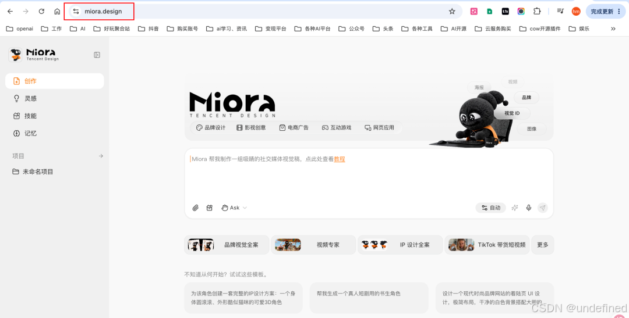Viewport: 629px width, 318px height.
Task: Open the browser home page
Action: [57, 11]
